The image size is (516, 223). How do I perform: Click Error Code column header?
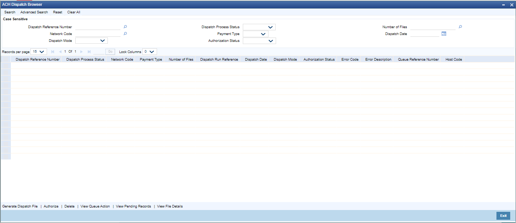(x=350, y=59)
